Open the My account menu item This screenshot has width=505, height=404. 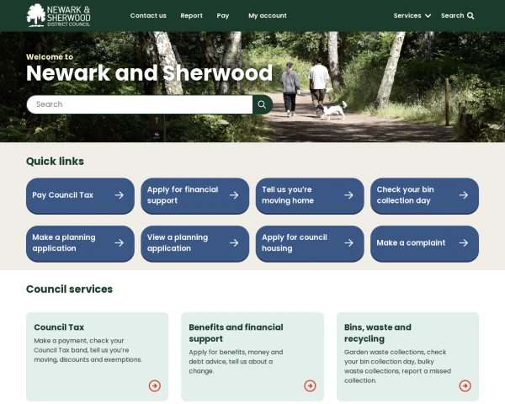268,16
